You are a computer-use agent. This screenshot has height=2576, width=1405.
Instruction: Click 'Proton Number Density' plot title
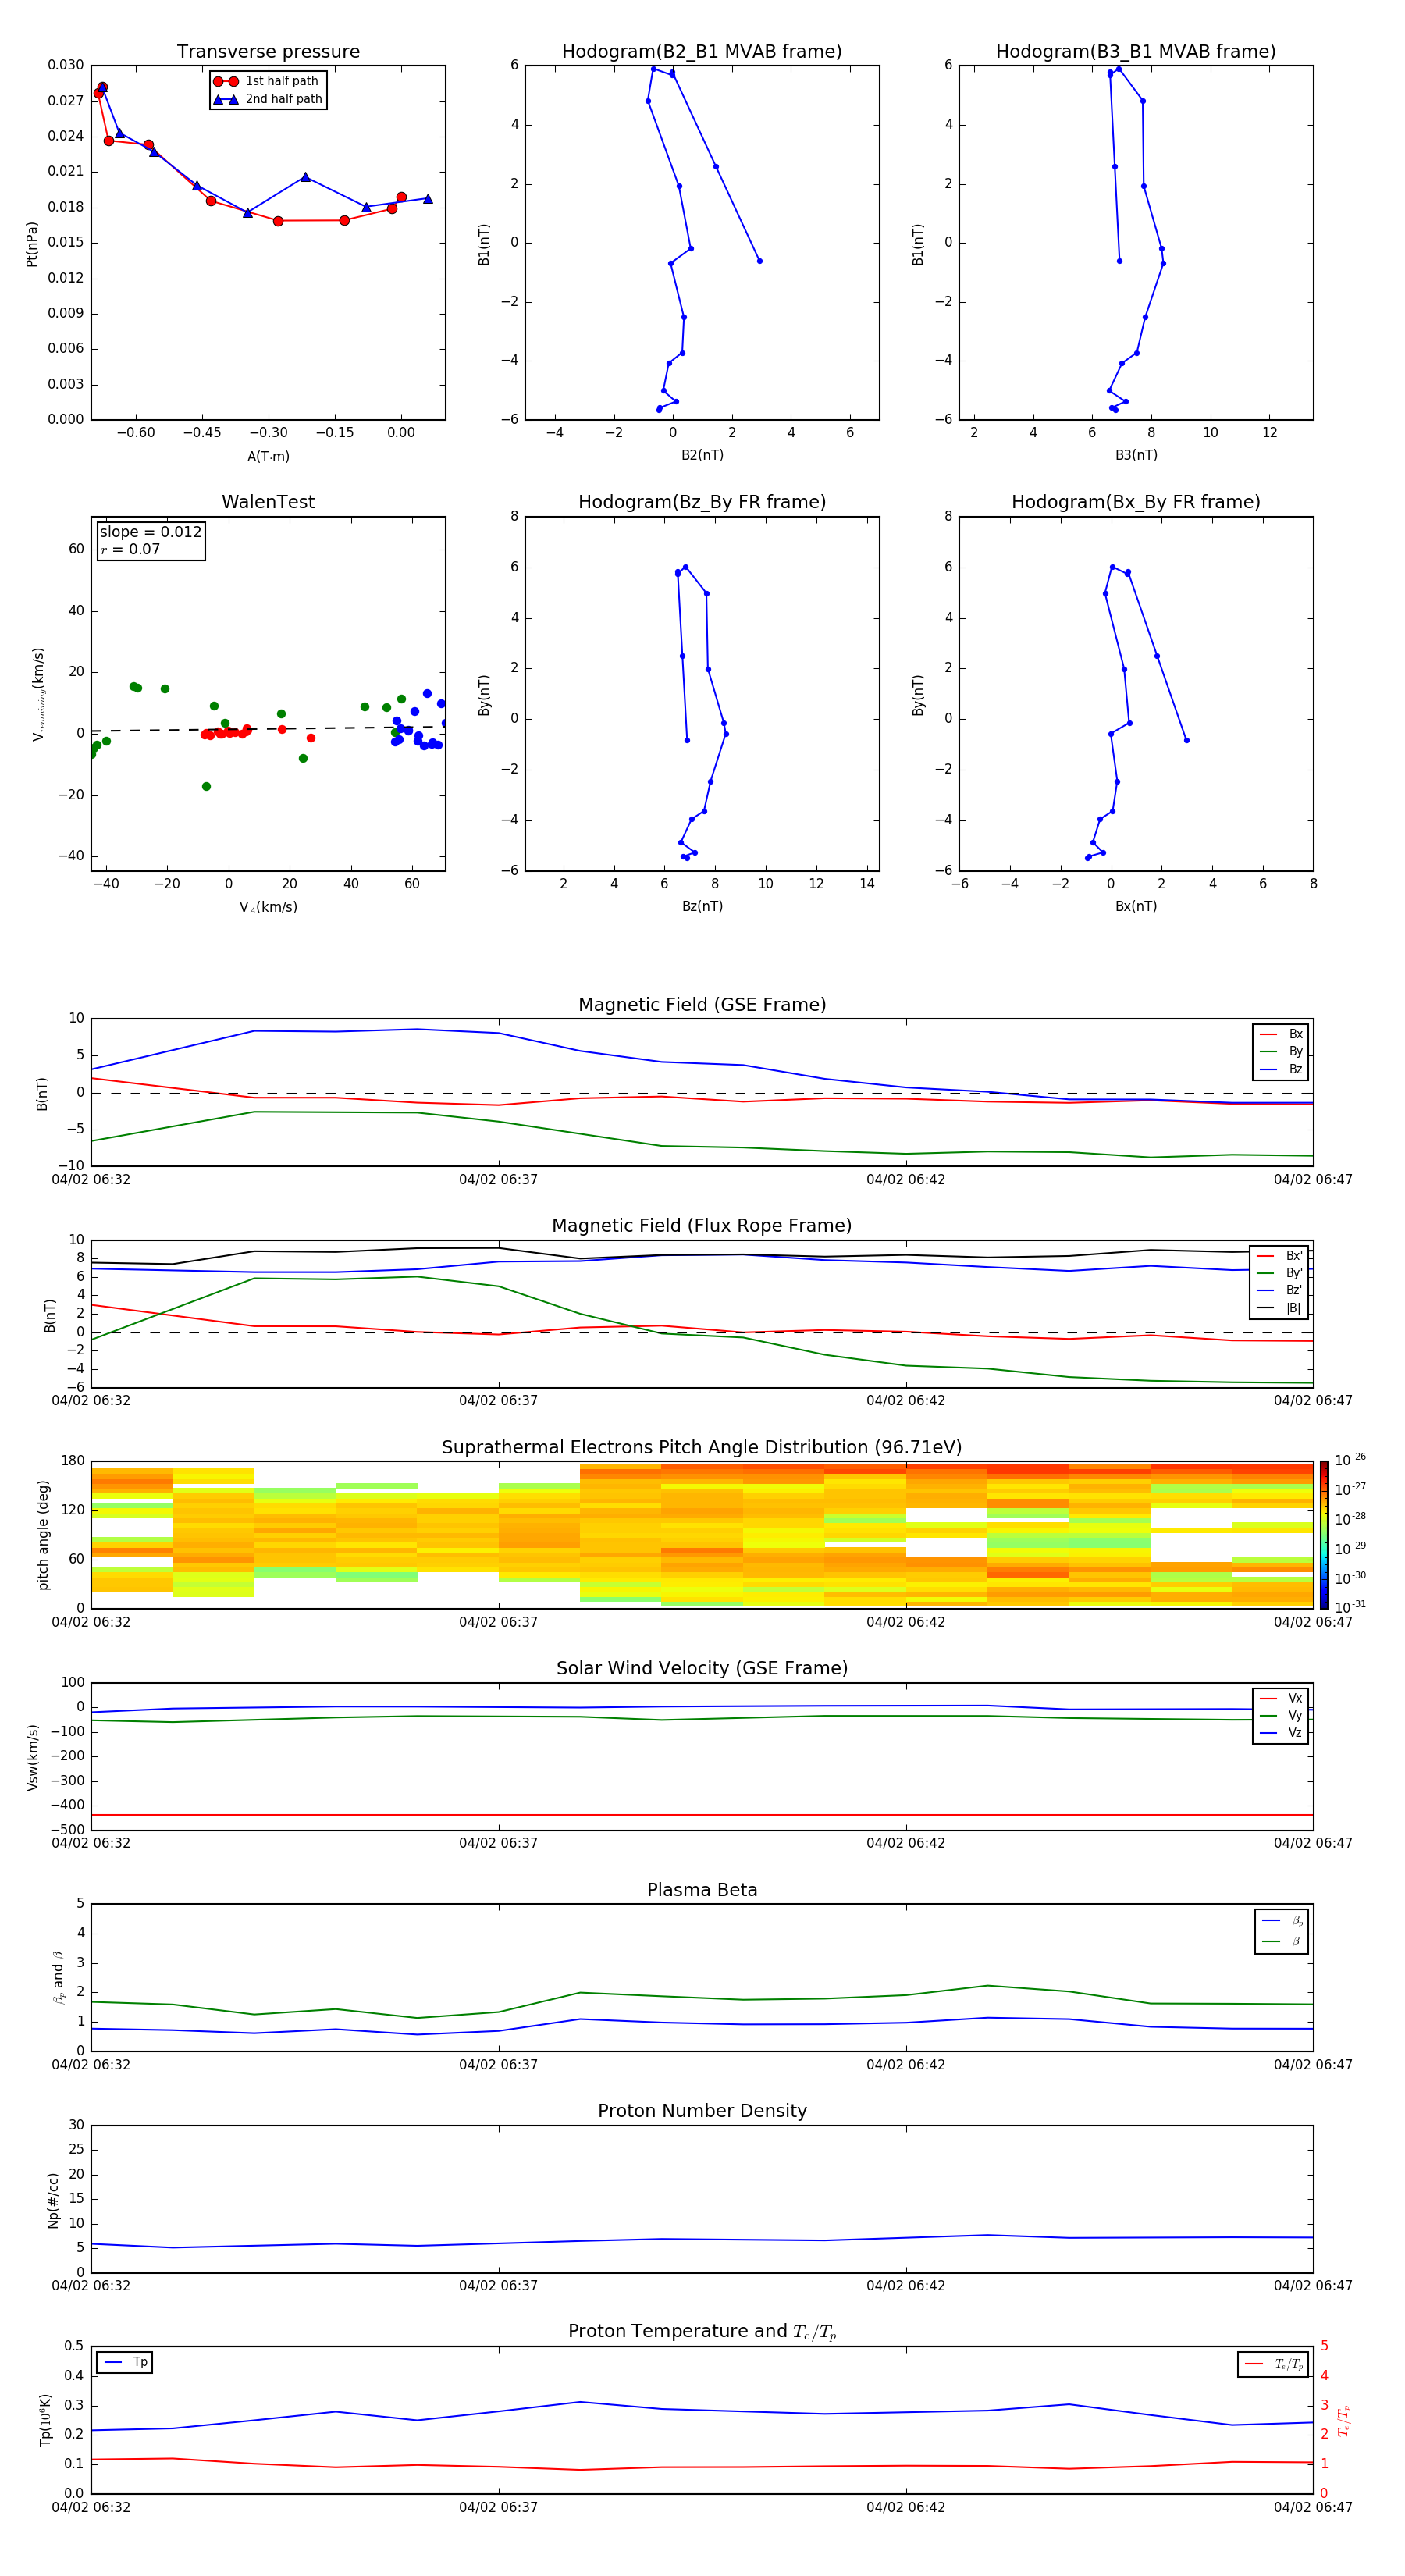[702, 2111]
